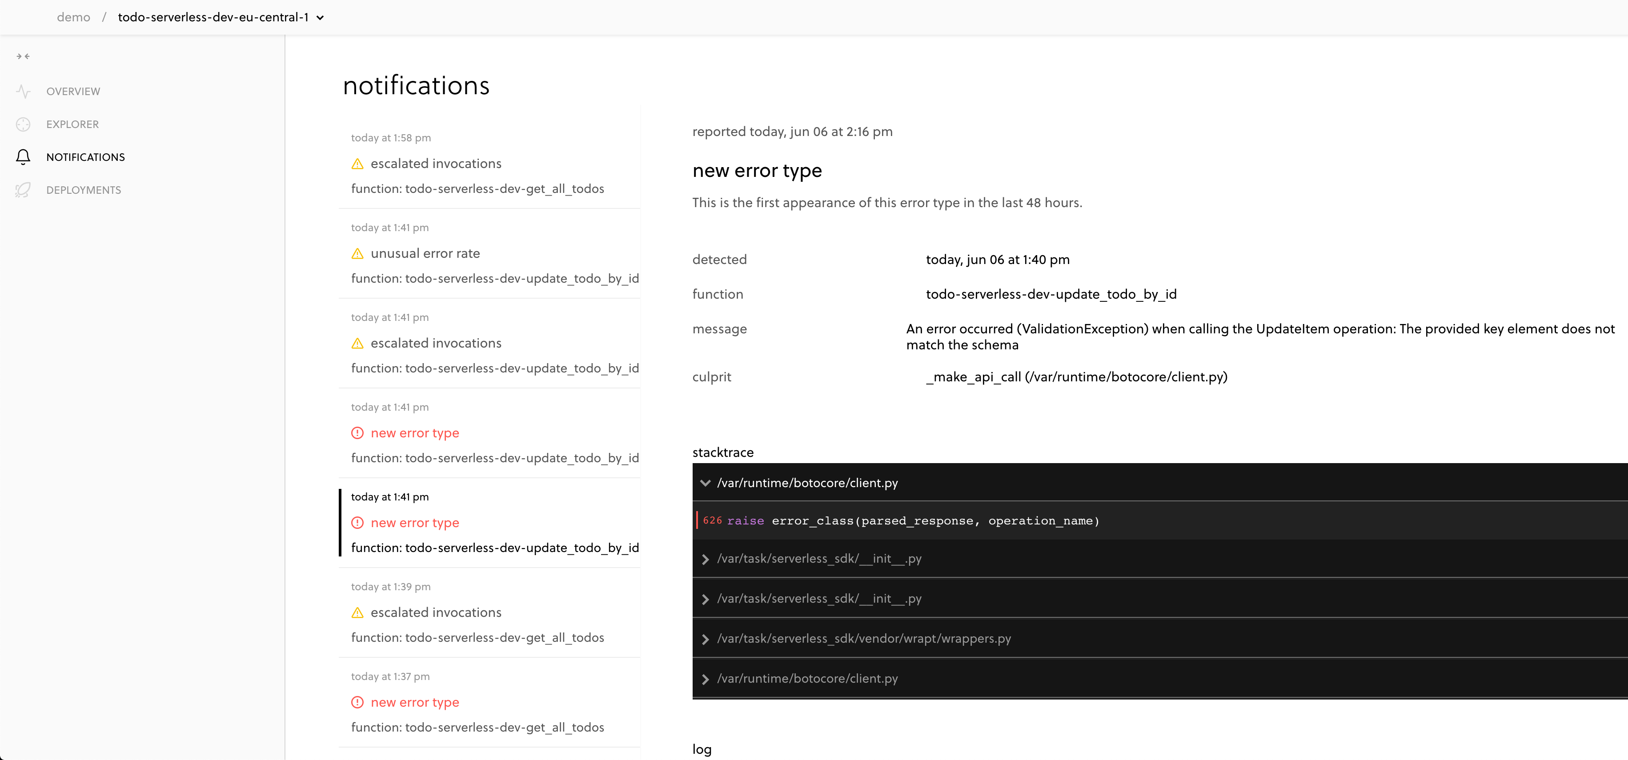
Task: Expand the first serverless_sdk/__init__.py frame
Action: tap(705, 559)
